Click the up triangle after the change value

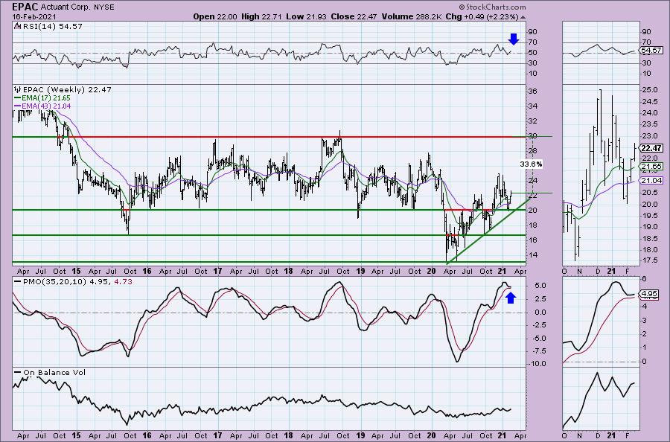click(523, 17)
